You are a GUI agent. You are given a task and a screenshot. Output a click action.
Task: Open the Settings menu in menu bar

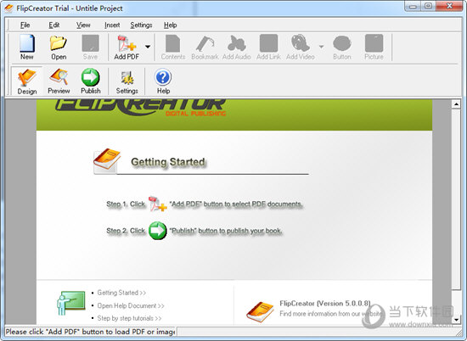tap(141, 25)
